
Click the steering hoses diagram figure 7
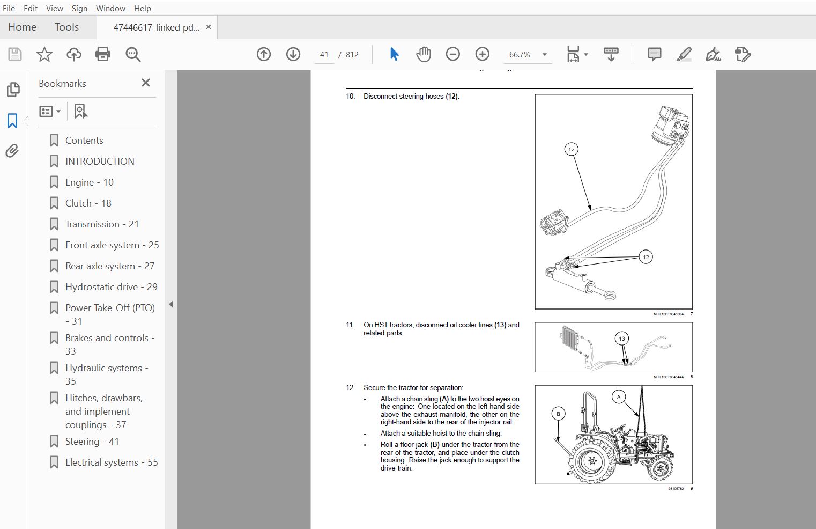[x=613, y=202]
